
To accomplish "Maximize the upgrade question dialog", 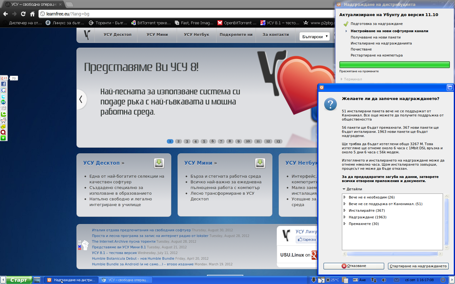I will tap(450, 87).
